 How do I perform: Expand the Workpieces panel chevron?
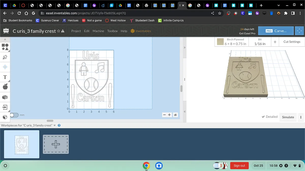(54, 125)
